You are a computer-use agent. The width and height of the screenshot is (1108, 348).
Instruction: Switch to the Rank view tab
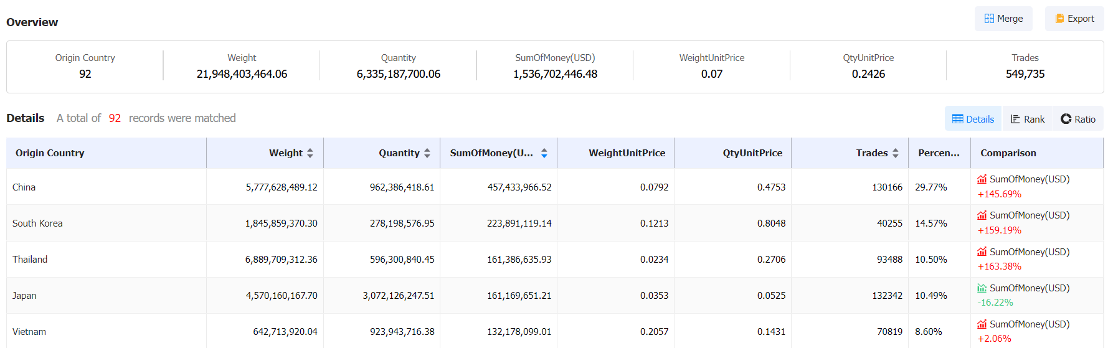(x=1027, y=119)
